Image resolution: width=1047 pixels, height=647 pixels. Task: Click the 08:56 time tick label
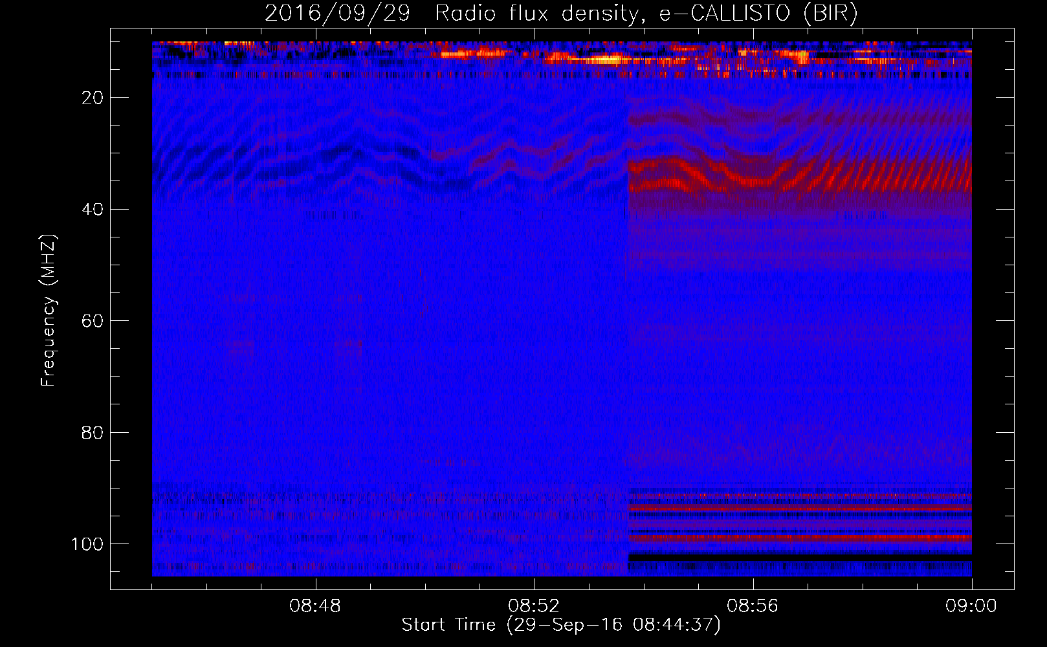click(753, 606)
